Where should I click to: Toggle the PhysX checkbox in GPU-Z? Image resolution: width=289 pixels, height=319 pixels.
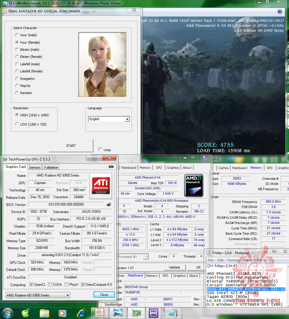[x=66, y=284]
